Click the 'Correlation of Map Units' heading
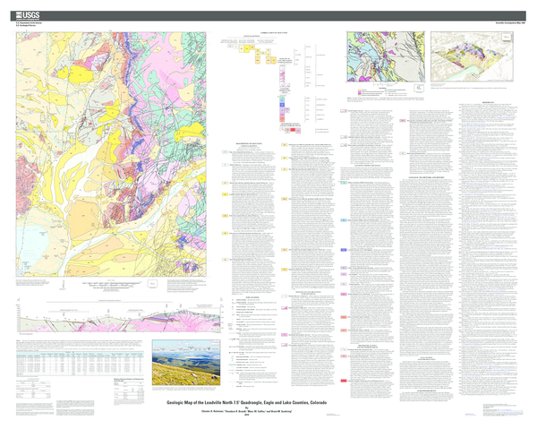This screenshot has height=429, width=537. click(x=274, y=33)
